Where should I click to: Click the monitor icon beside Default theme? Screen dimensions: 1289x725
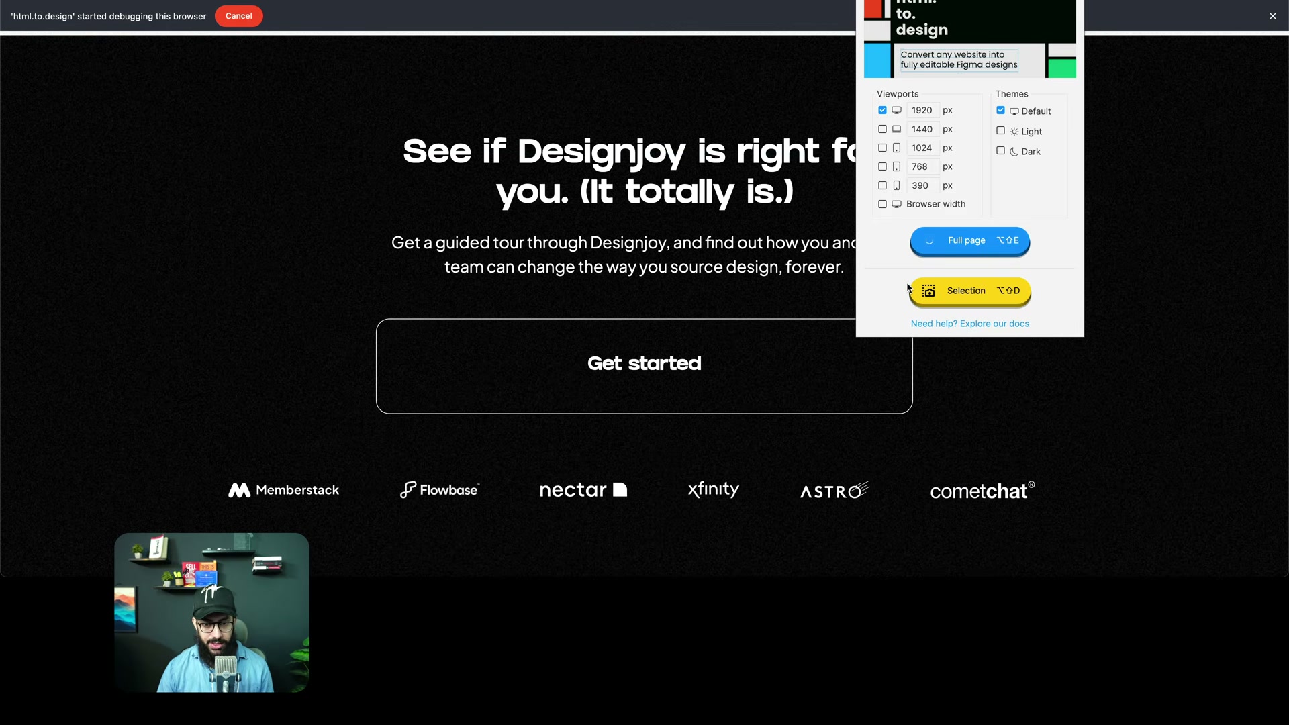point(1014,111)
